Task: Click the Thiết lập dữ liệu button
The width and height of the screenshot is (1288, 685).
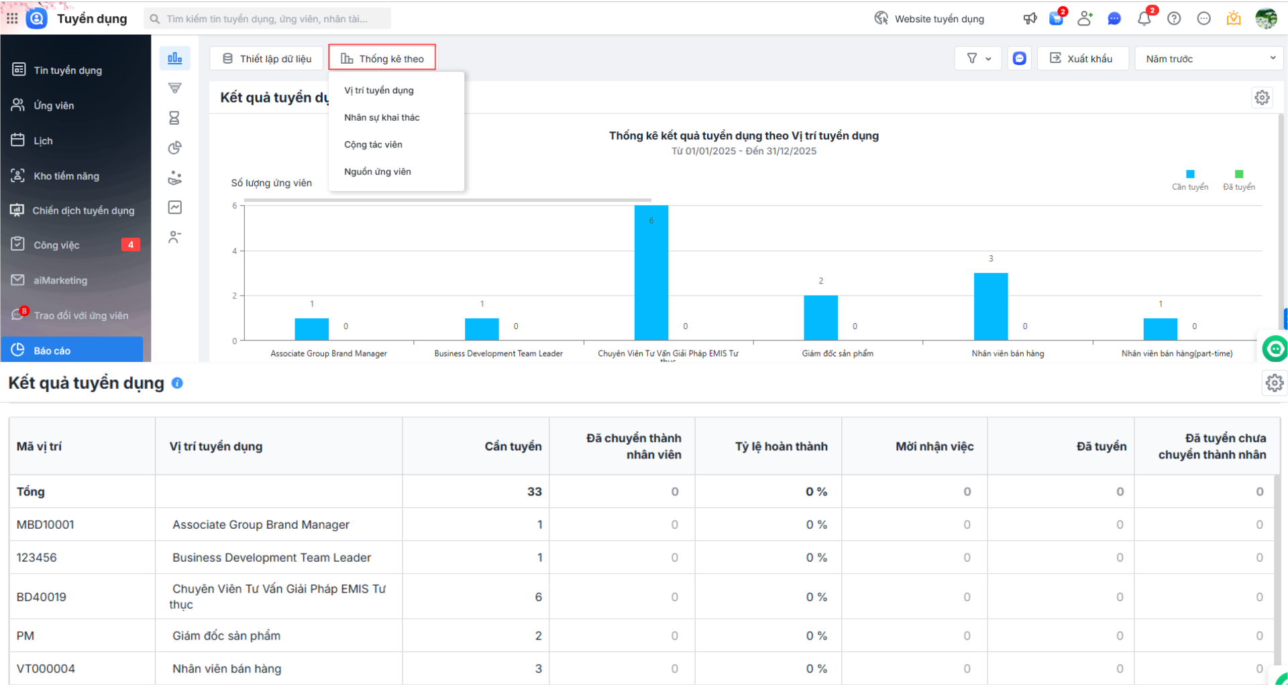Action: pyautogui.click(x=267, y=59)
